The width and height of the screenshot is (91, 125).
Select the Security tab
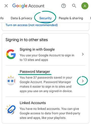click(x=45, y=18)
